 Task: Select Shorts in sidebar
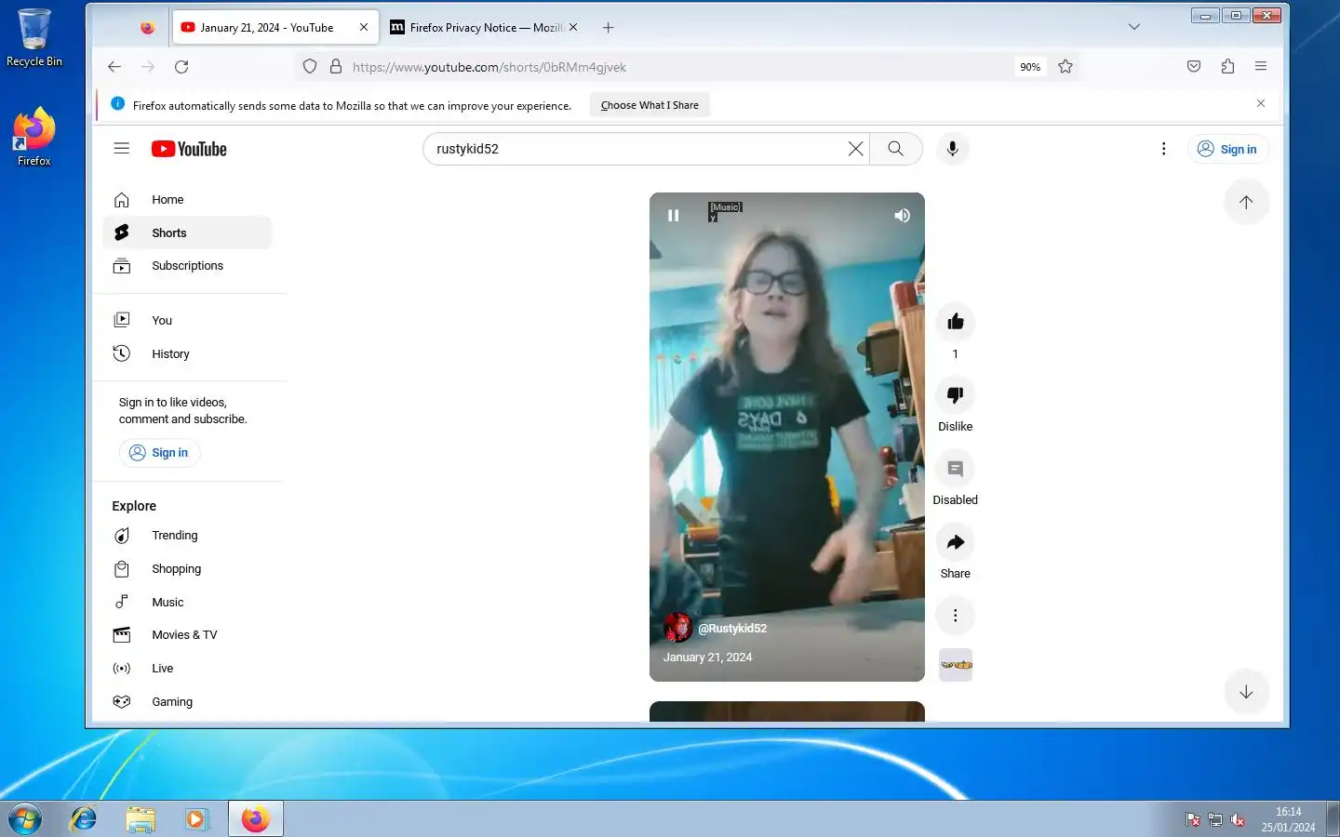[x=187, y=233]
